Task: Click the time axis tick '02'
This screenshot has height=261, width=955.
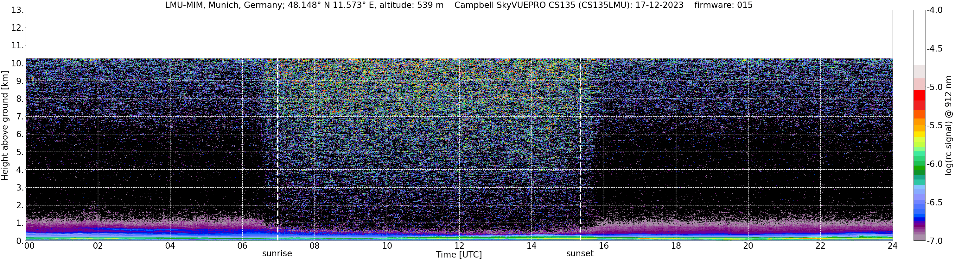Action: pyautogui.click(x=98, y=246)
